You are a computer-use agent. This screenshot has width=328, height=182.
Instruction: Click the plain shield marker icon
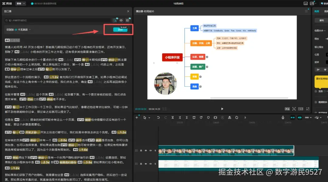coord(208,117)
